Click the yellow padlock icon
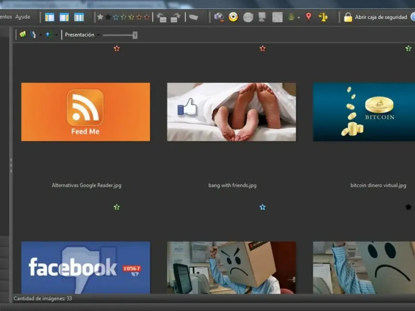The height and width of the screenshot is (311, 415). (348, 17)
